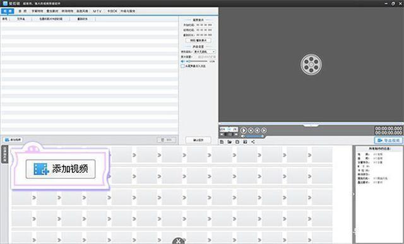
Task: Mute via the speaker icon in sound settings
Action: 182,61
